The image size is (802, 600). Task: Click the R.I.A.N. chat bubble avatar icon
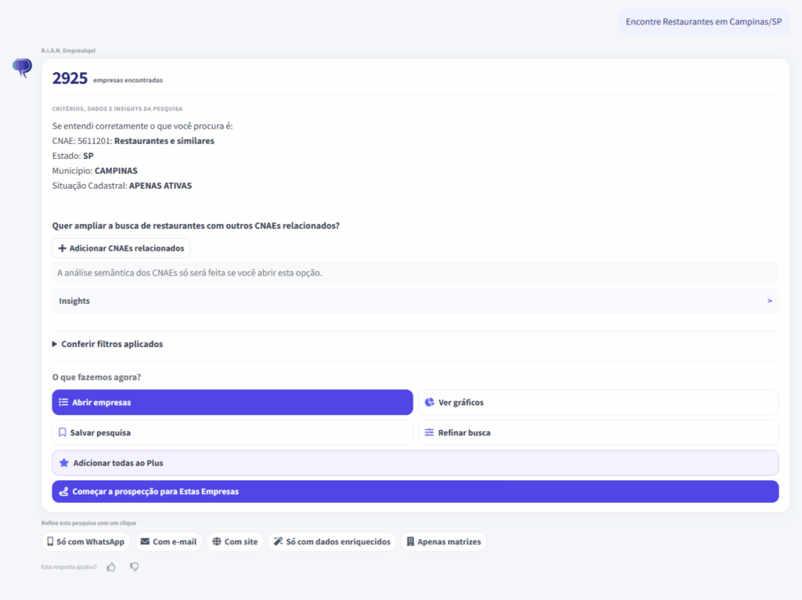(x=22, y=67)
